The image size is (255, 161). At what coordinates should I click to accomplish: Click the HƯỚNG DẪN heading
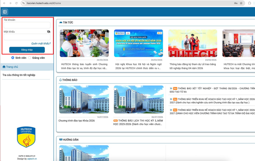[x=70, y=140]
